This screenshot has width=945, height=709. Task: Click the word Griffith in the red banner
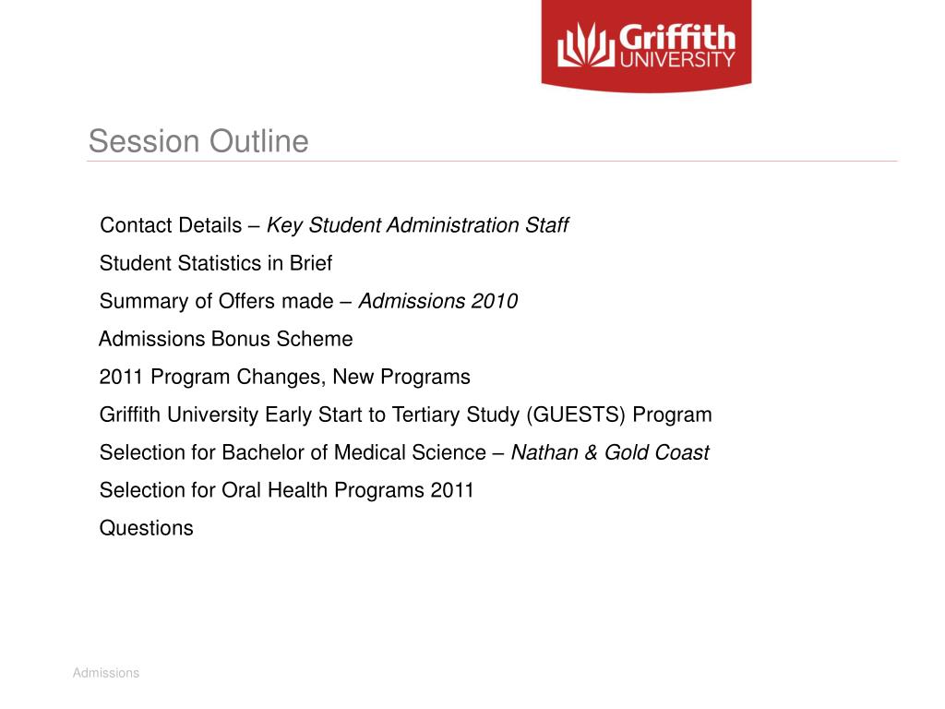point(677,37)
